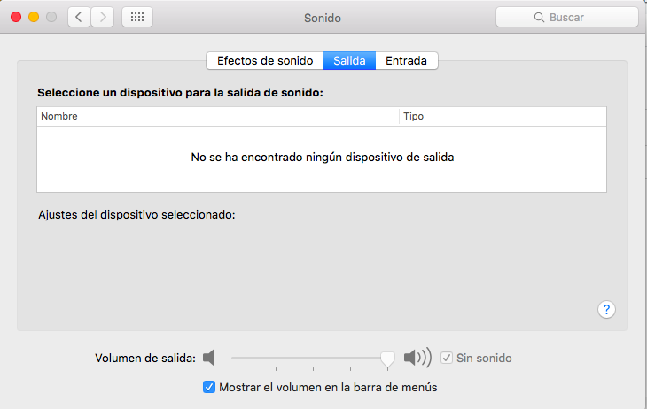
Task: Show all preferences grid button
Action: pyautogui.click(x=136, y=17)
